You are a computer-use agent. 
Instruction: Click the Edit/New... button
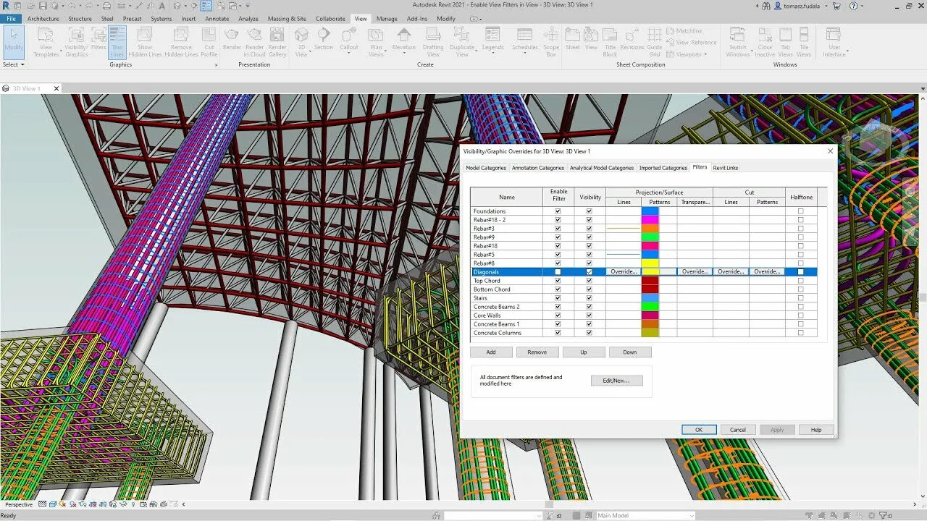(x=616, y=381)
